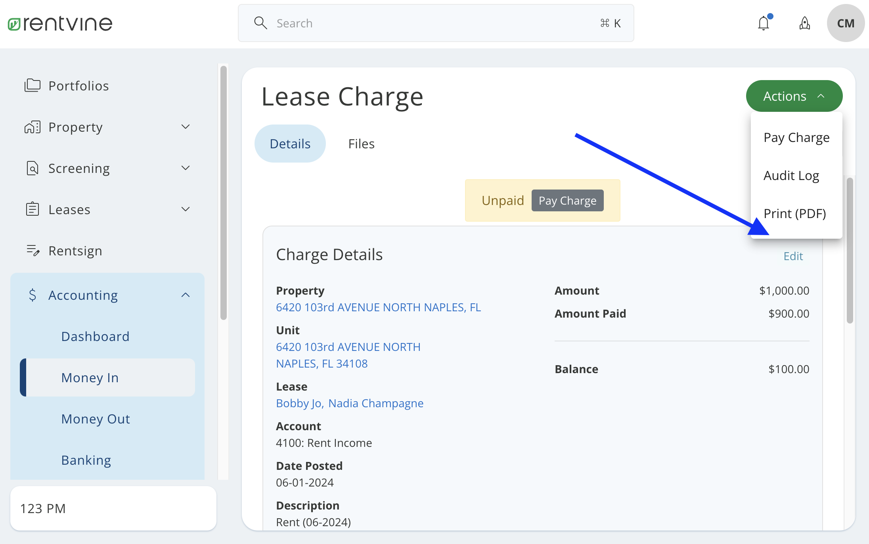Select the Rentsign signature icon
869x544 pixels.
pyautogui.click(x=33, y=250)
